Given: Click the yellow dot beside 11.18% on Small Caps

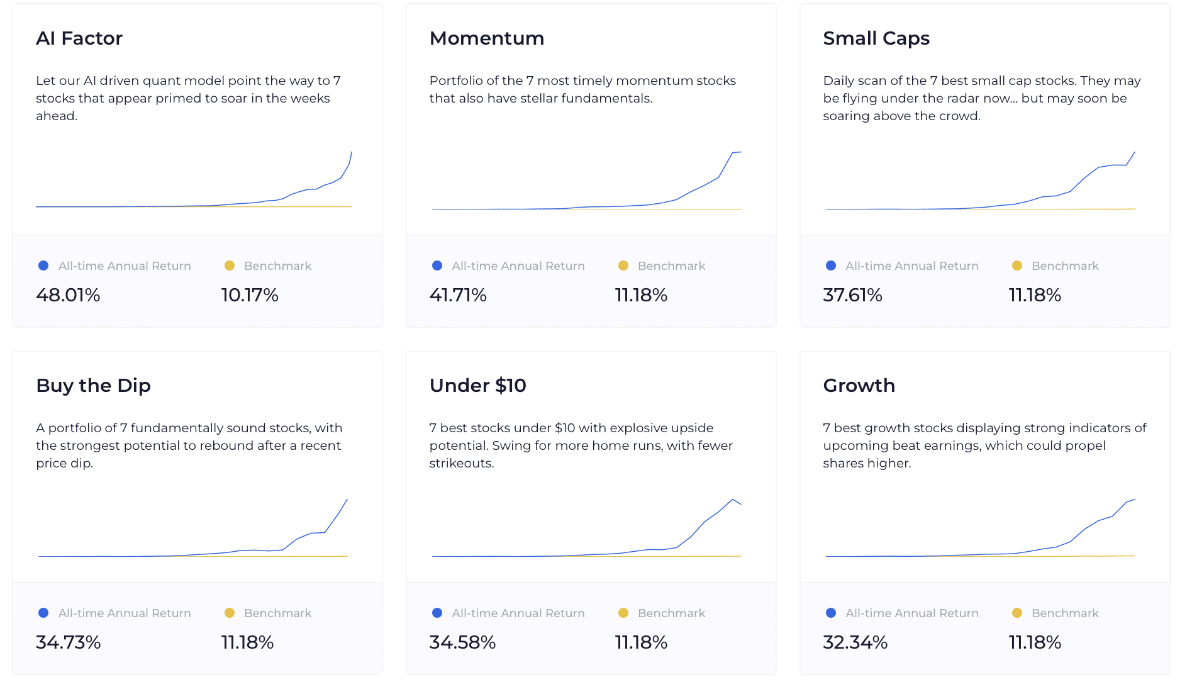Looking at the screenshot, I should [x=1017, y=266].
